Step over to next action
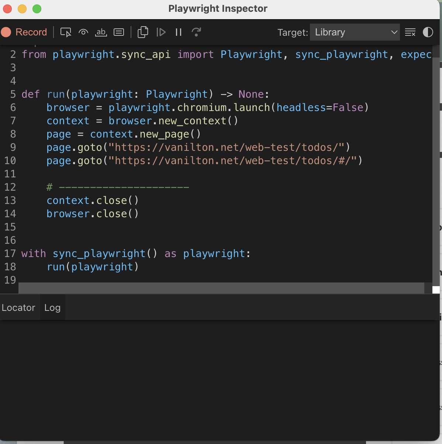442x444 pixels. (196, 32)
